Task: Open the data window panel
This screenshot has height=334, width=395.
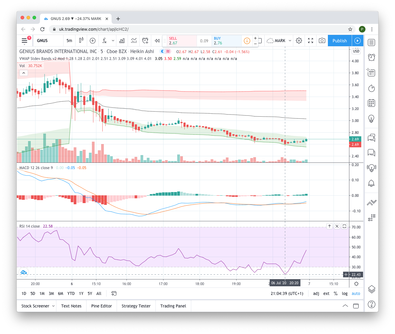Action: point(371,72)
